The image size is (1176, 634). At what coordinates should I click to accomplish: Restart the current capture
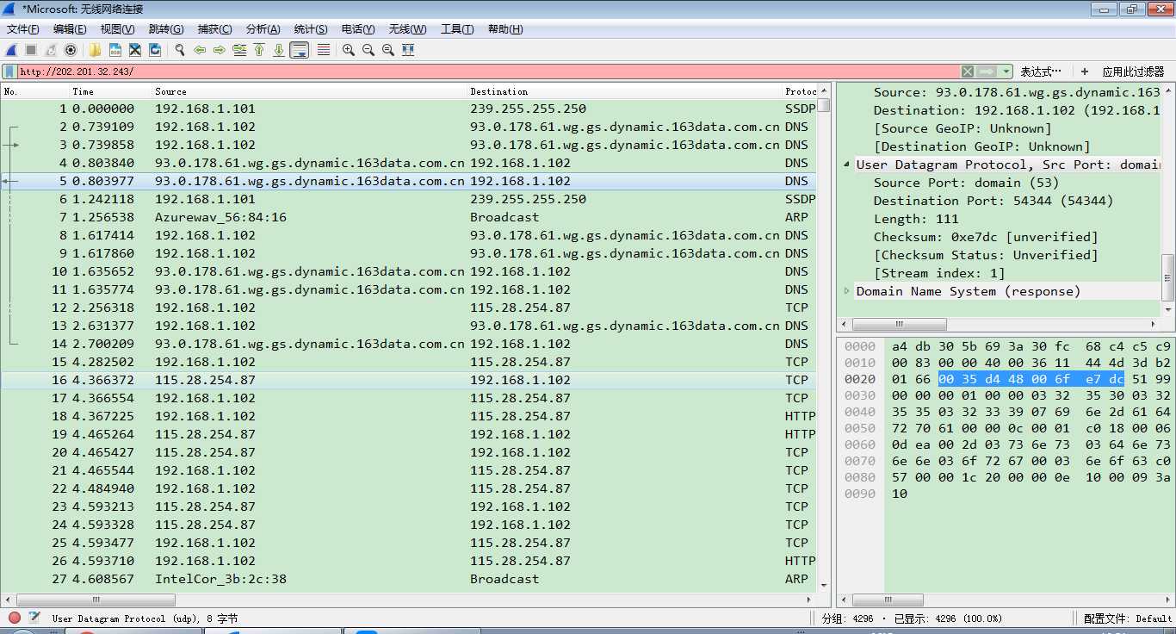[51, 50]
